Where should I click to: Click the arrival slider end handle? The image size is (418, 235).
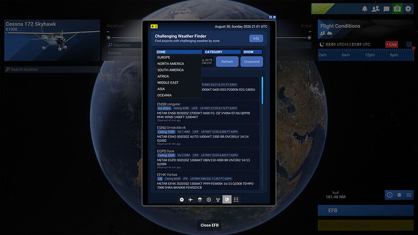tap(309, 38)
